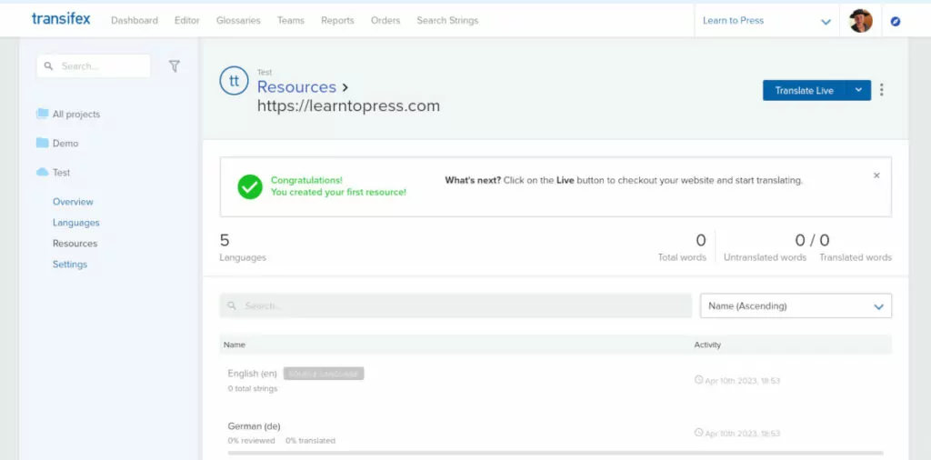
Task: Click the clock icon in English row
Action: click(x=699, y=379)
